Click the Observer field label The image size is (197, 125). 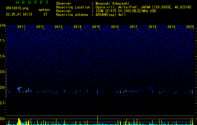[64, 3]
